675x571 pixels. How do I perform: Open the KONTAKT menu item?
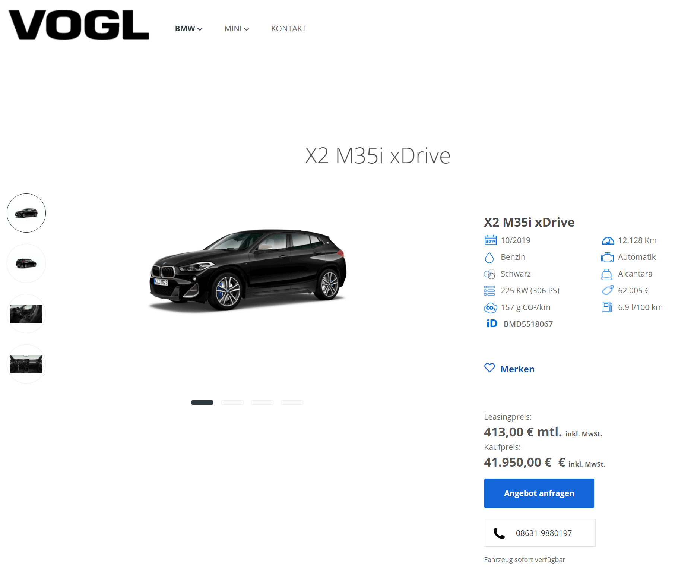point(288,29)
